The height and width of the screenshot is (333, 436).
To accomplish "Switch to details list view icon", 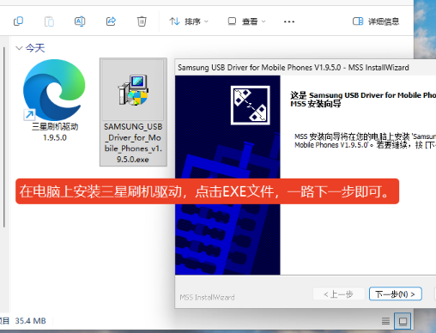I will point(385,321).
